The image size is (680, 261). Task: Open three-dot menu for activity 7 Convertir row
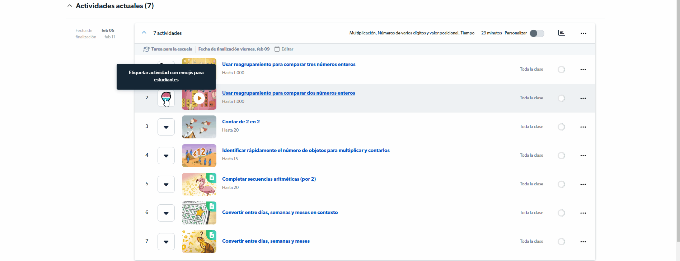coord(583,242)
